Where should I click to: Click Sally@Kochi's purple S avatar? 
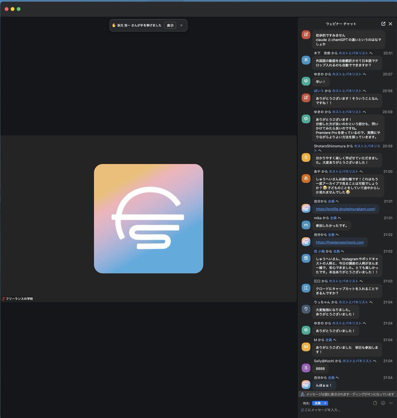(306, 368)
